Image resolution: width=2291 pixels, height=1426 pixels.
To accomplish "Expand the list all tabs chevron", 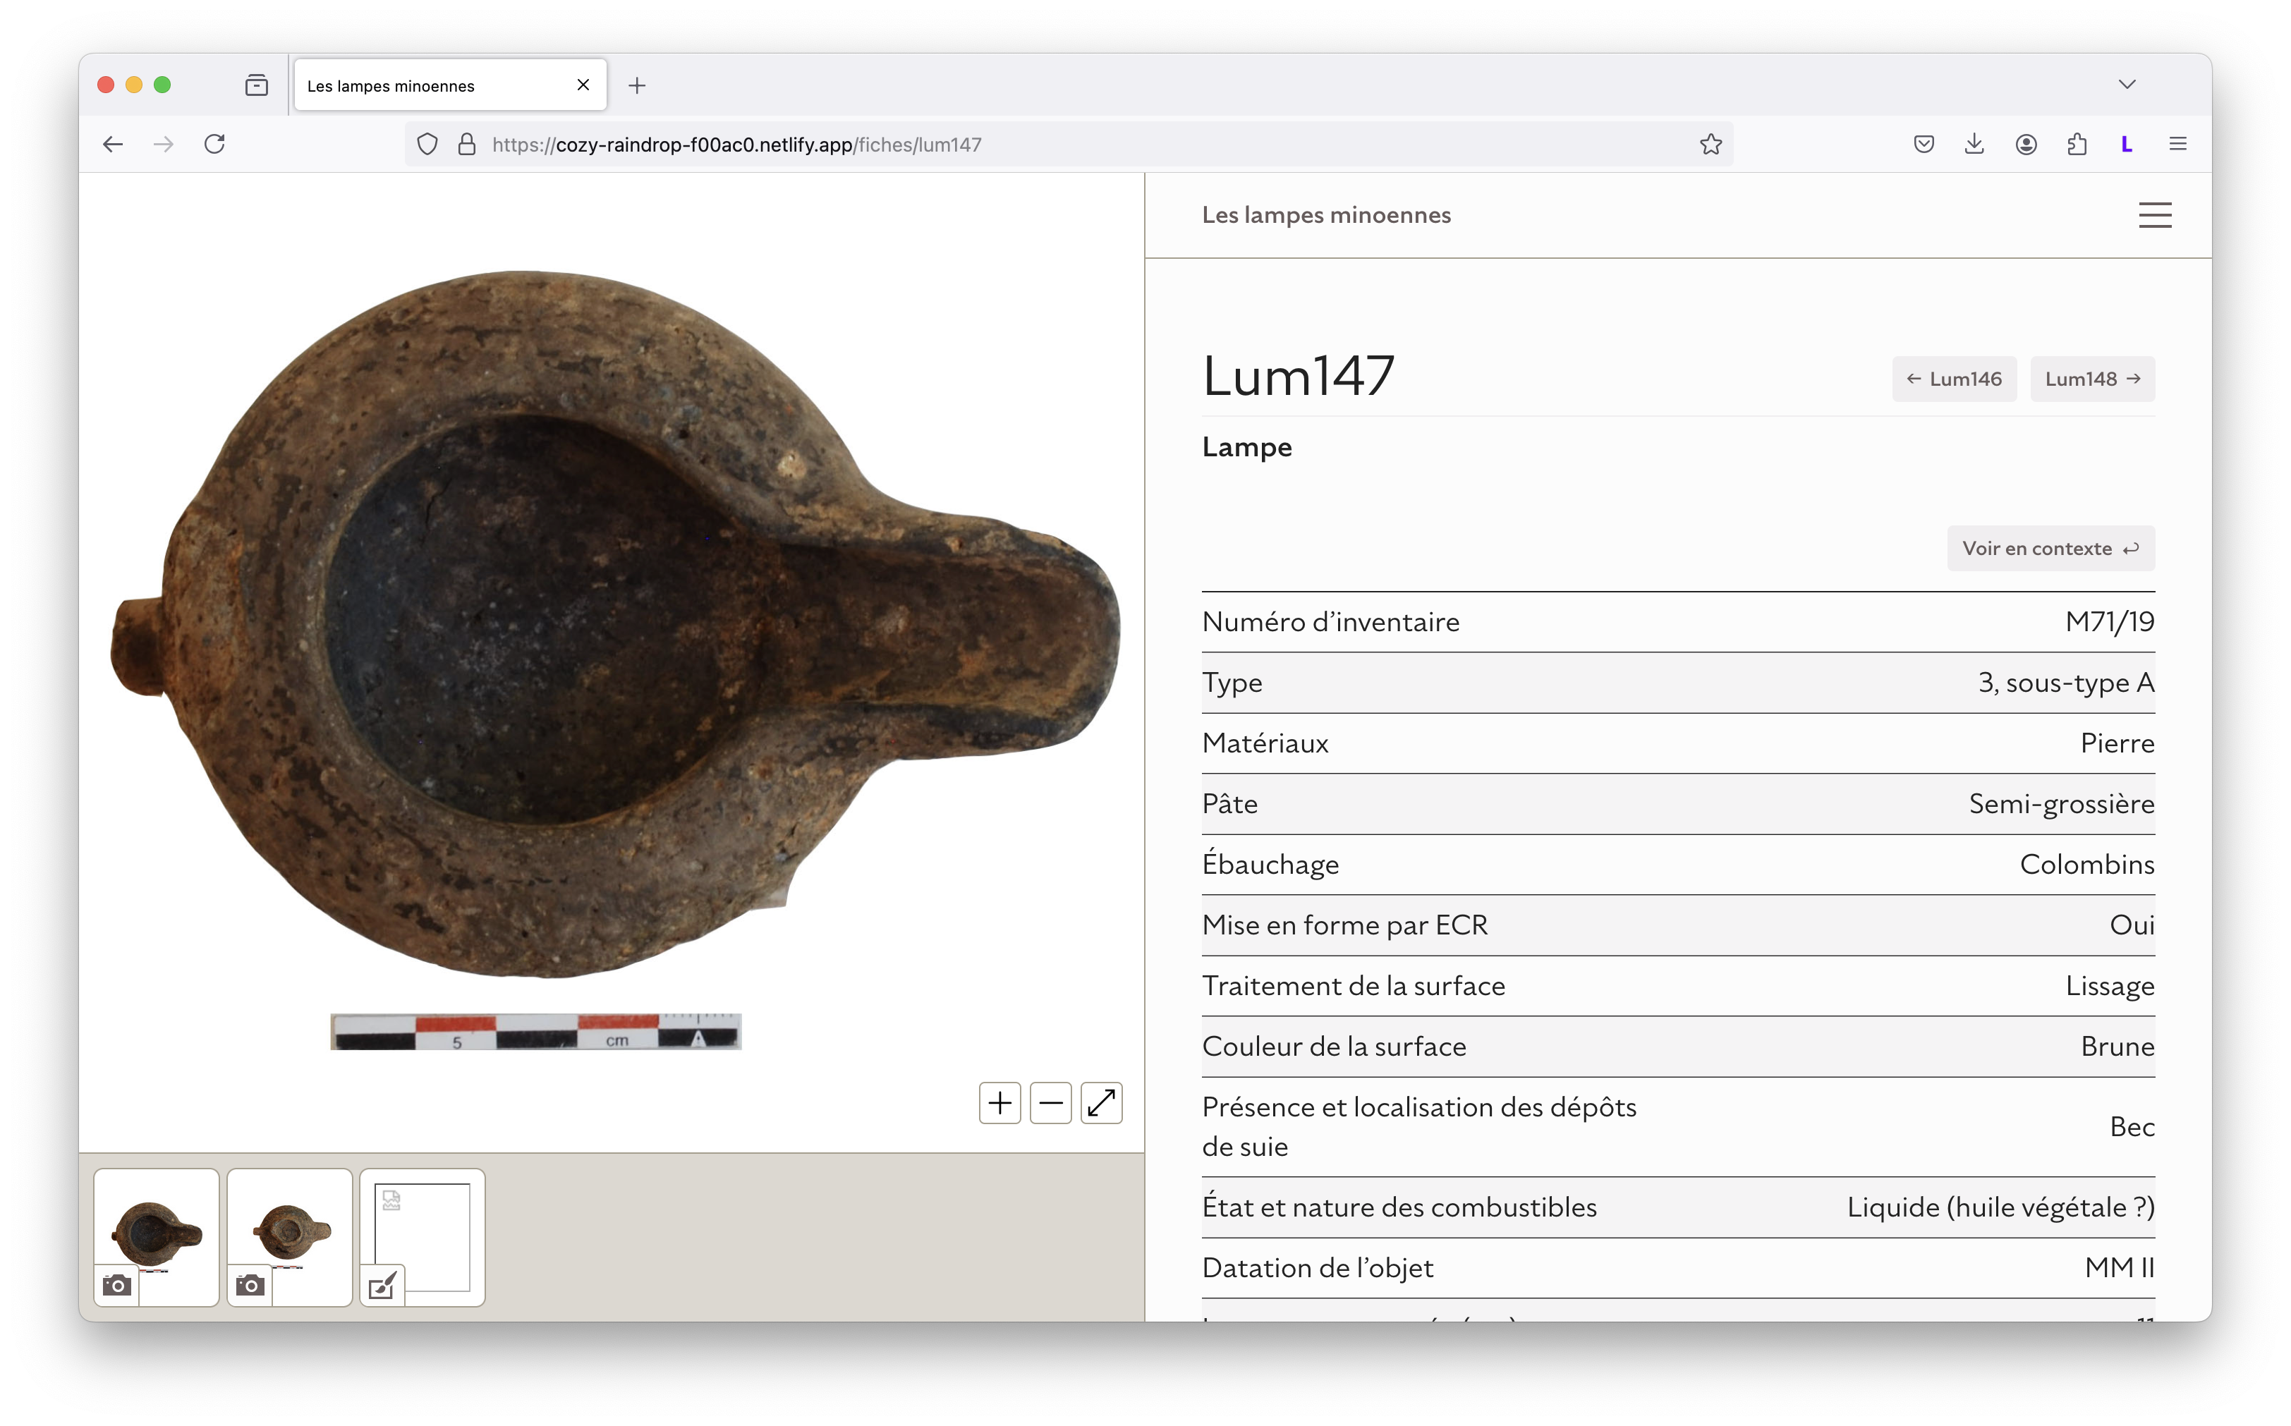I will click(x=2127, y=85).
